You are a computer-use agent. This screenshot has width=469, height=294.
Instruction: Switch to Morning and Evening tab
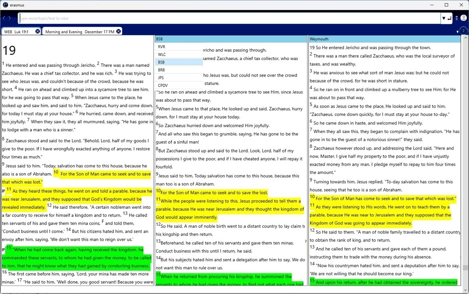[x=80, y=32]
